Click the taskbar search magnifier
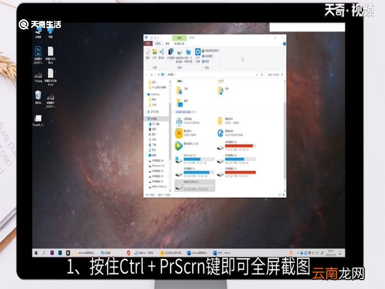Viewport: 385px width, 289px height. coord(44,253)
